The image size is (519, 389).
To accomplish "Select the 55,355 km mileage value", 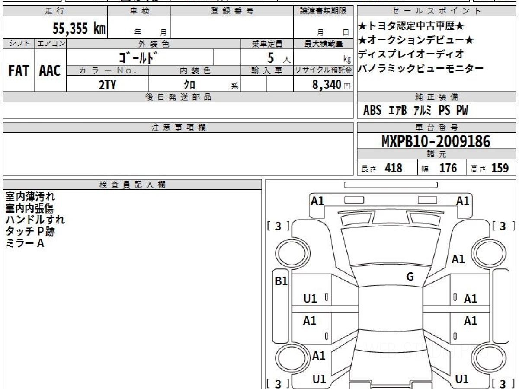I will (x=79, y=29).
